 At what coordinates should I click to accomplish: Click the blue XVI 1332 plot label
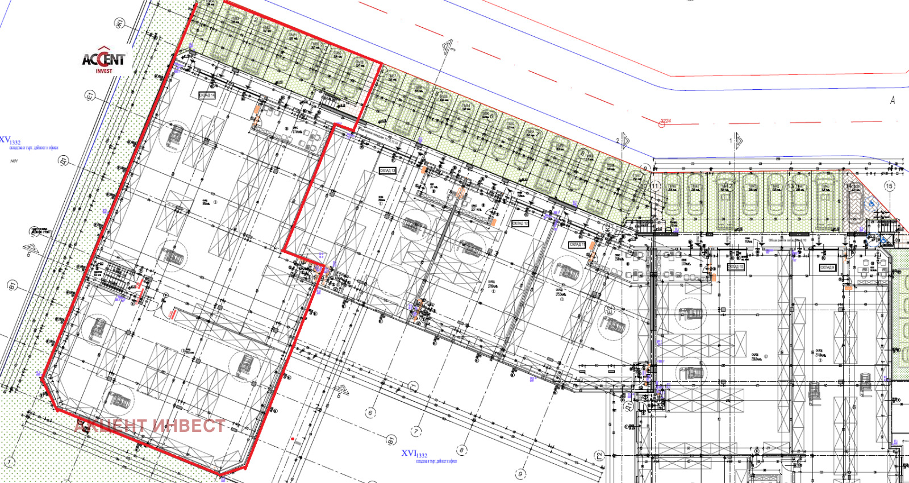(414, 453)
